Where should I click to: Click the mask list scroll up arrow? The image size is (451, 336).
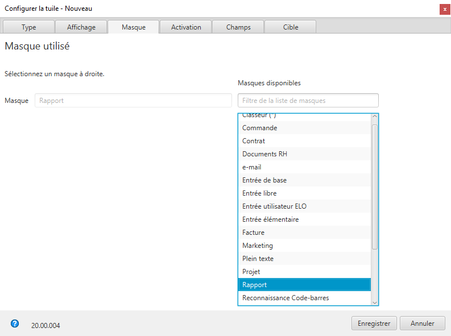coord(374,117)
